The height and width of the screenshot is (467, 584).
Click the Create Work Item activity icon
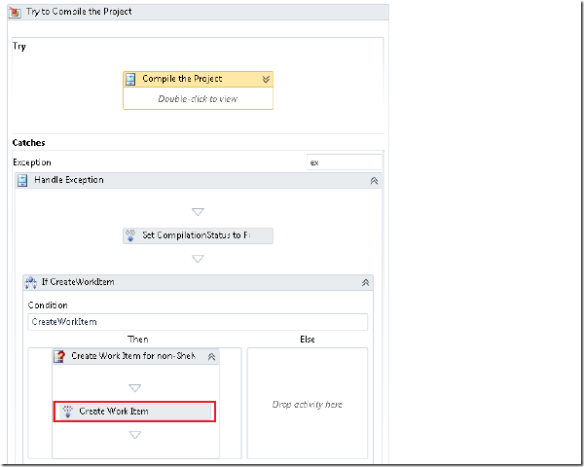68,412
